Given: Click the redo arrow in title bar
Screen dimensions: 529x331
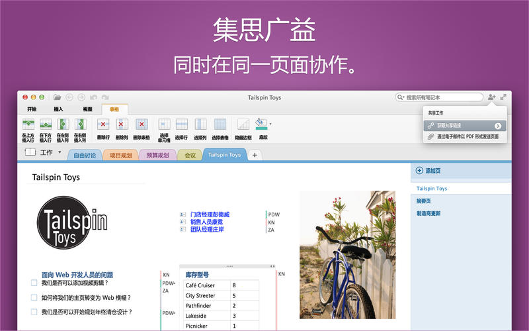Looking at the screenshot, I should (105, 97).
